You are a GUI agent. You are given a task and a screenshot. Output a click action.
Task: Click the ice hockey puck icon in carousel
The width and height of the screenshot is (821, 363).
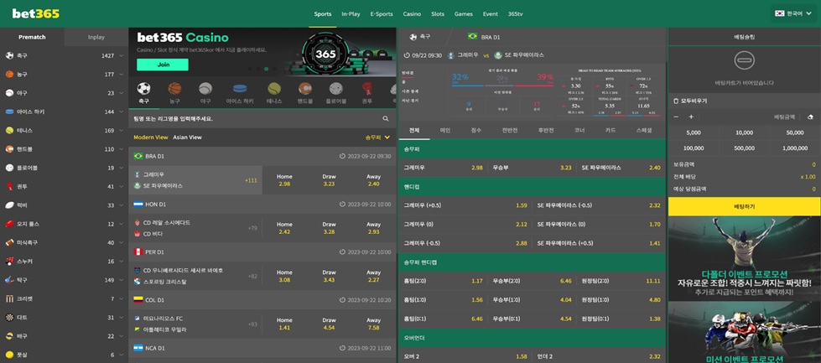239,89
